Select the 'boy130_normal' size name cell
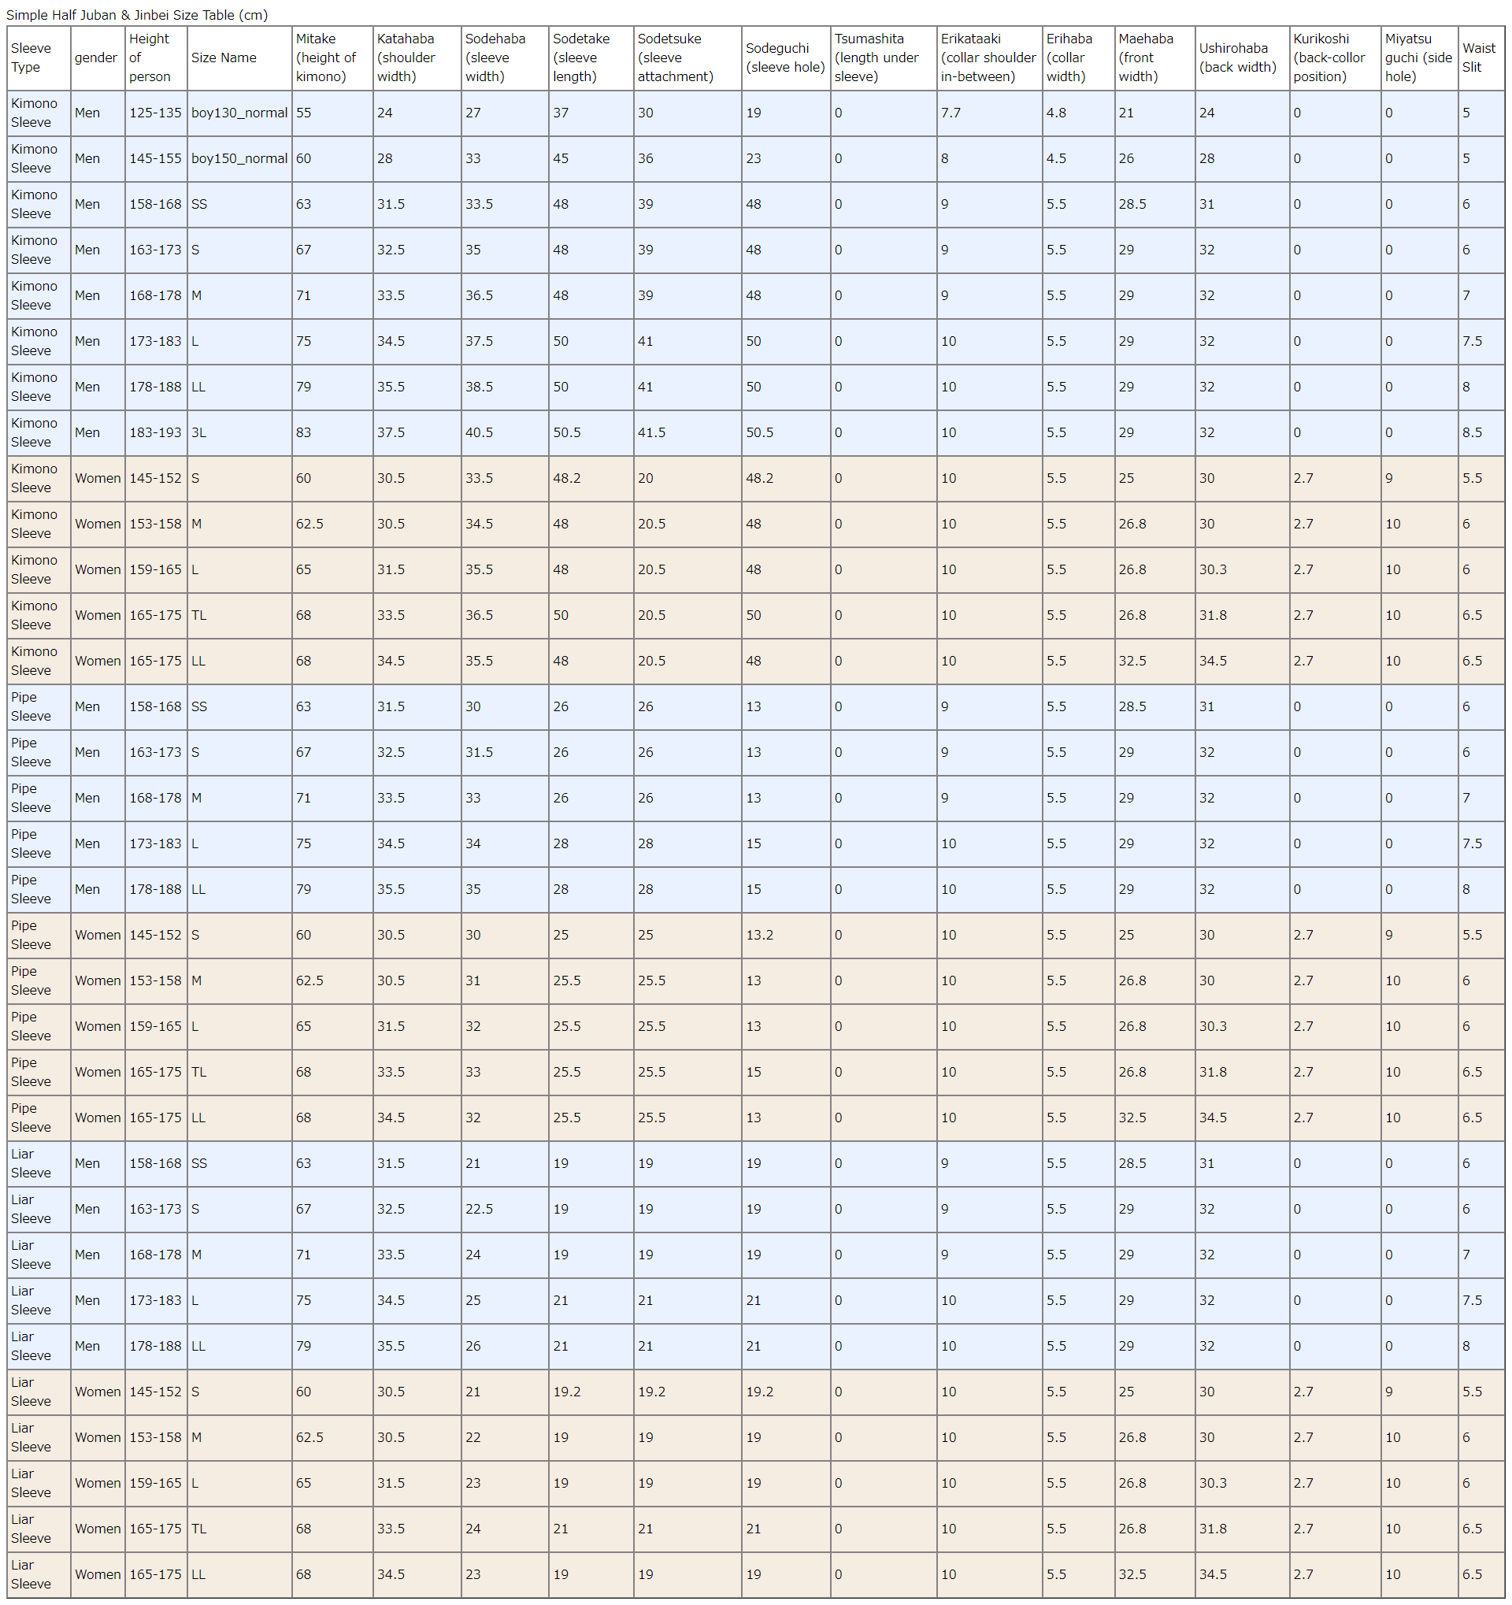Image resolution: width=1512 pixels, height=1605 pixels. click(239, 113)
